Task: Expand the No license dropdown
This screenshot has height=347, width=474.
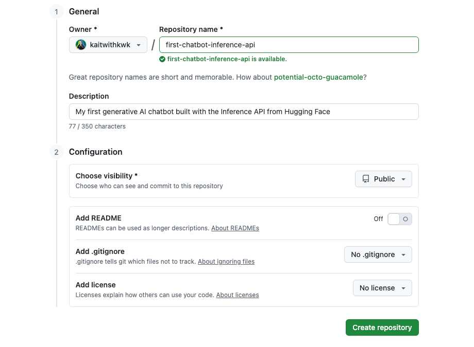Action: pos(382,288)
